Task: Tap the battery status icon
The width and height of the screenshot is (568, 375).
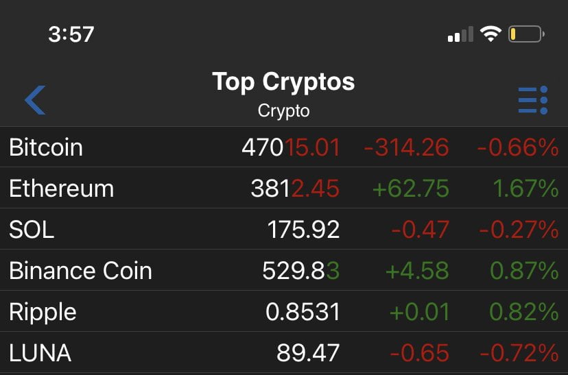Action: coord(526,34)
